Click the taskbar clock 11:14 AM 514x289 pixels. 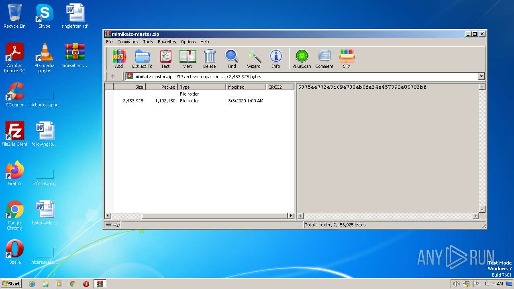[494, 284]
